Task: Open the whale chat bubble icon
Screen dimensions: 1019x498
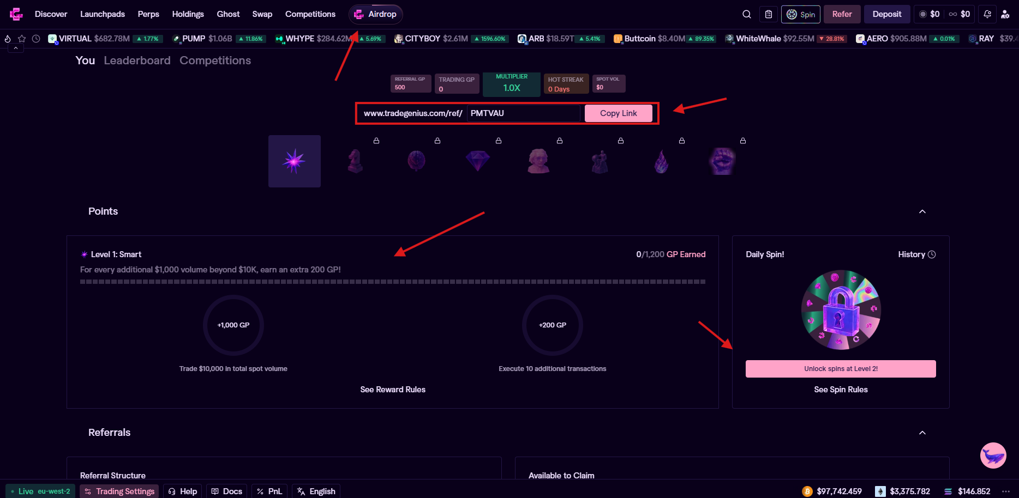Action: (x=993, y=456)
